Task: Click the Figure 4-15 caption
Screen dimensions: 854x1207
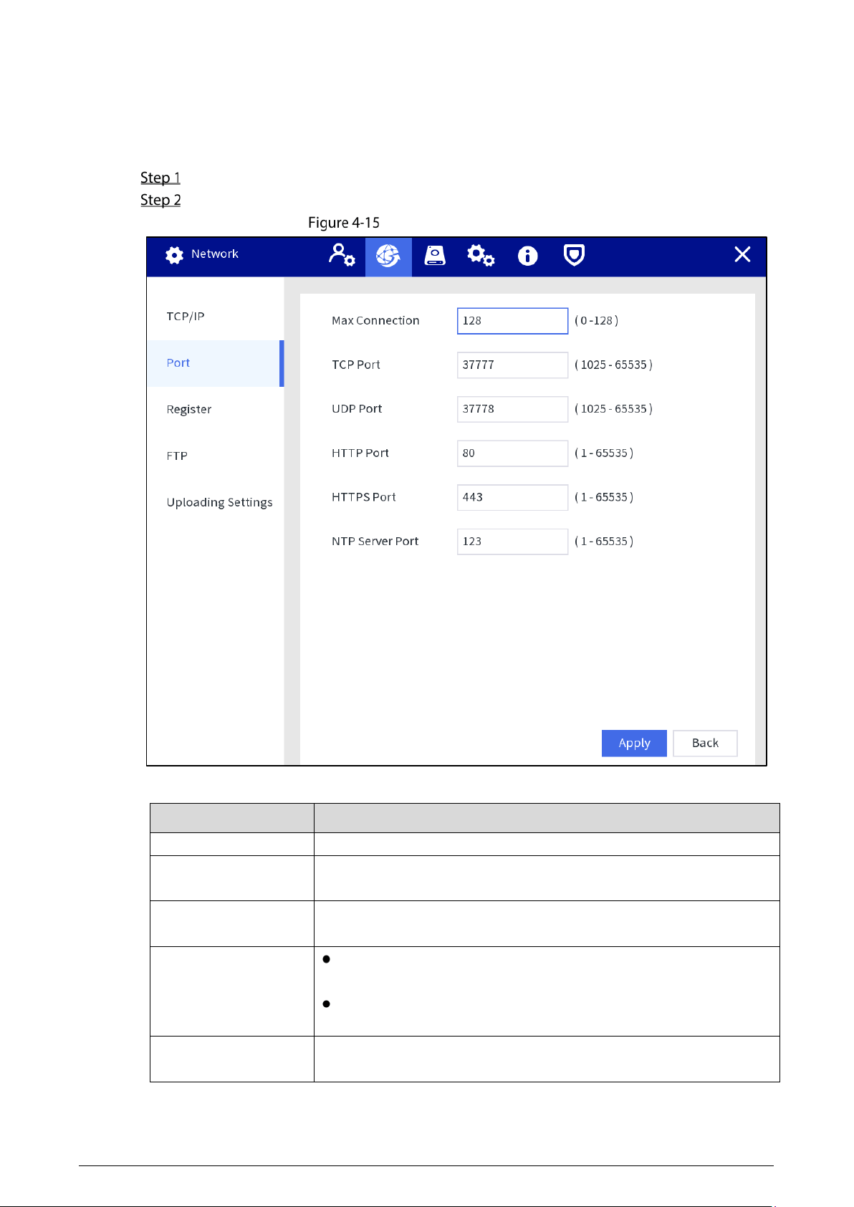Action: (x=344, y=223)
